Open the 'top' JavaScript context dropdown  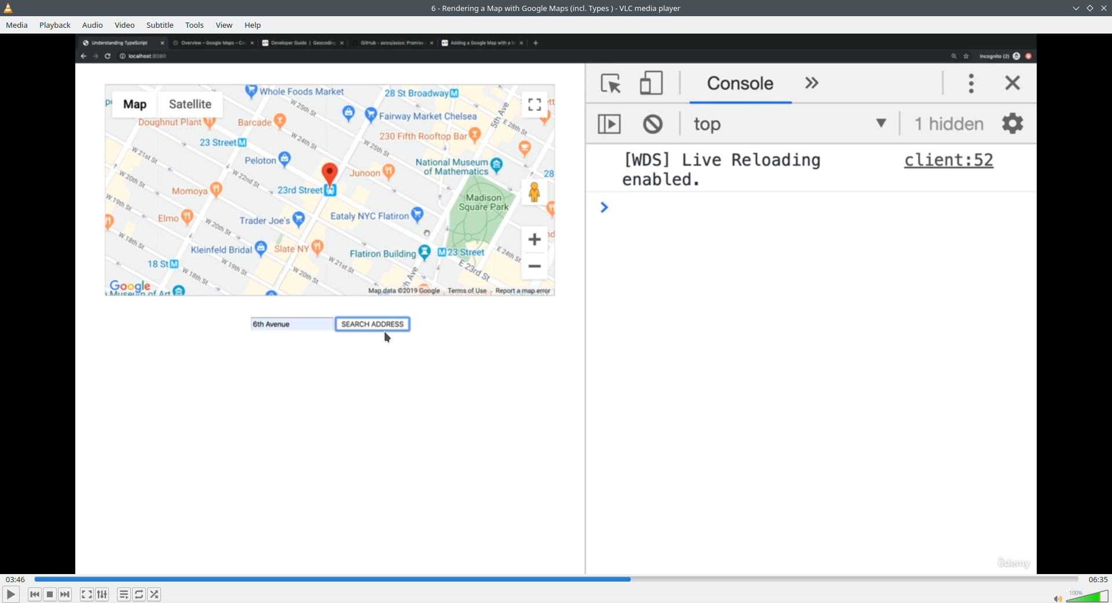tap(790, 124)
